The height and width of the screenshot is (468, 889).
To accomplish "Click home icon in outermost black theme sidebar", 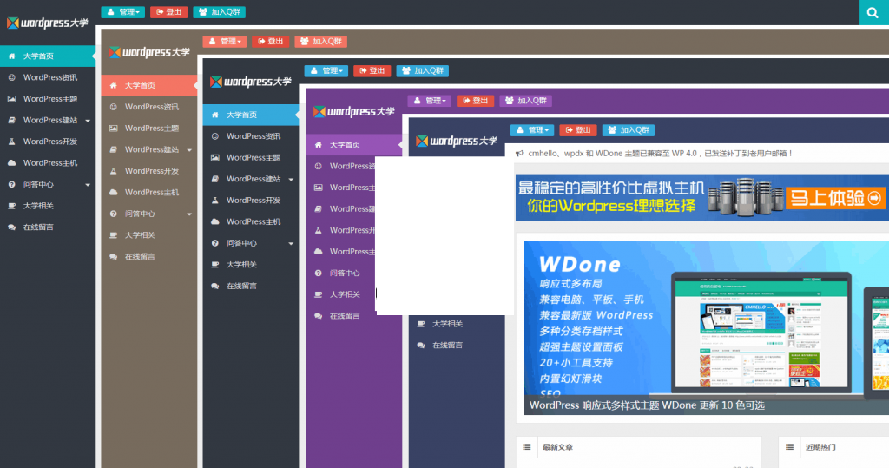I will [11, 56].
